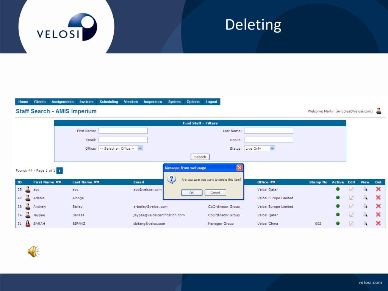Click SARAH's female avatar icon

pos(28,224)
